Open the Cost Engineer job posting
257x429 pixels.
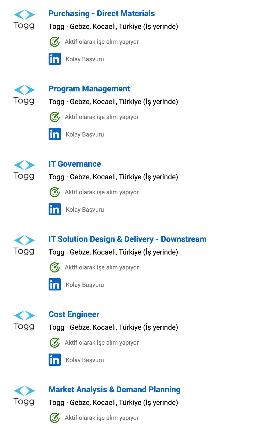pyautogui.click(x=74, y=314)
